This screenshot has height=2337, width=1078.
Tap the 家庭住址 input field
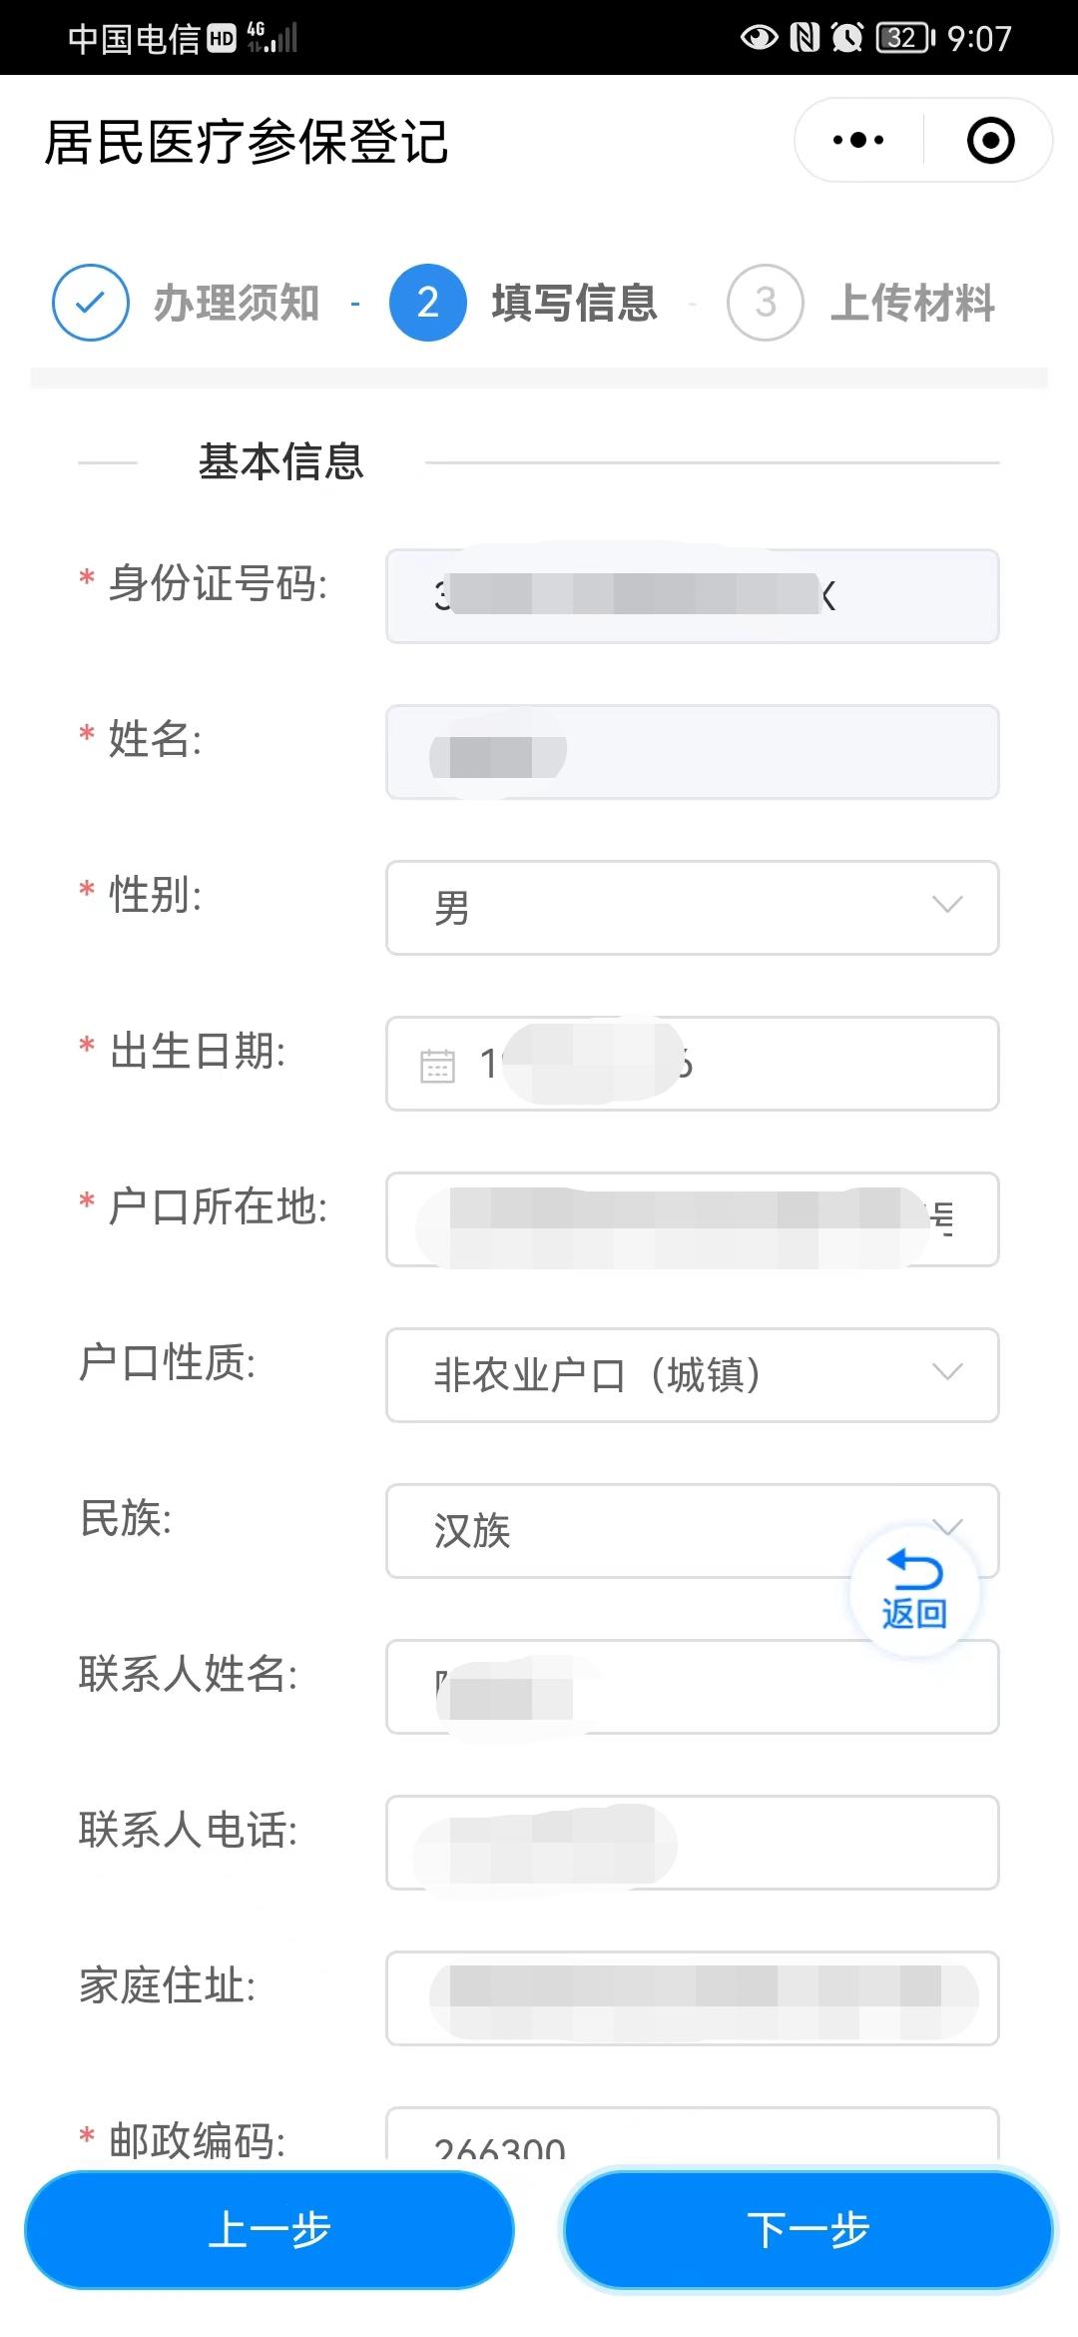tap(692, 1997)
